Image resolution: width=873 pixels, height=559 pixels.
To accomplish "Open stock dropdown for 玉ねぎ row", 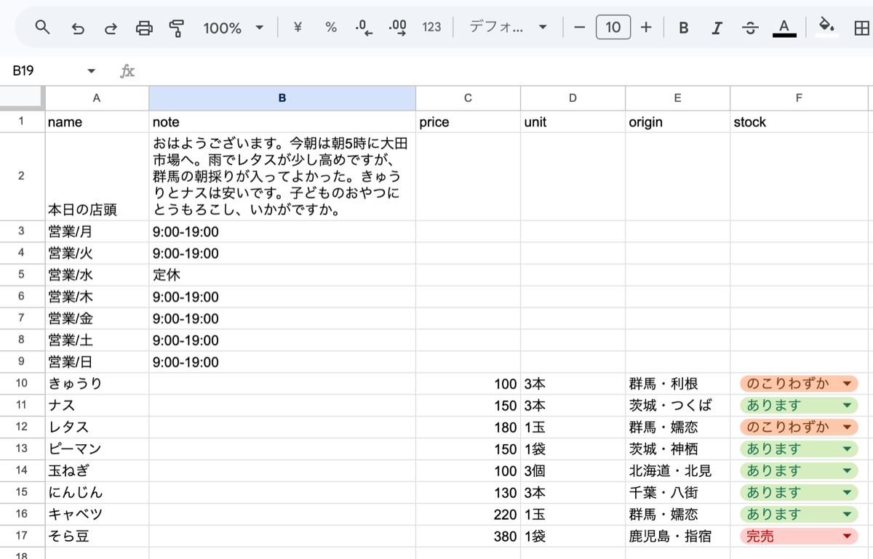I will [x=847, y=471].
